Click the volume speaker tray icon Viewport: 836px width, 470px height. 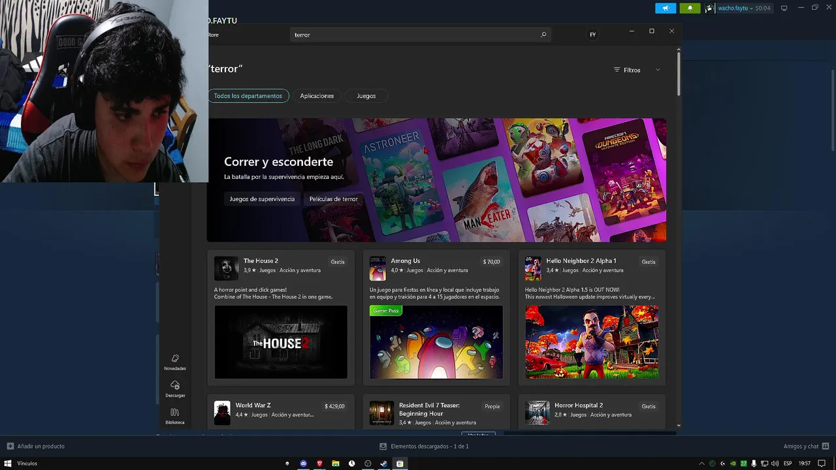(775, 463)
